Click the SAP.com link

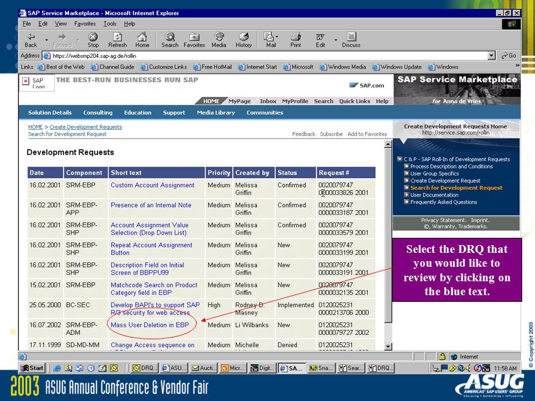pyautogui.click(x=367, y=86)
